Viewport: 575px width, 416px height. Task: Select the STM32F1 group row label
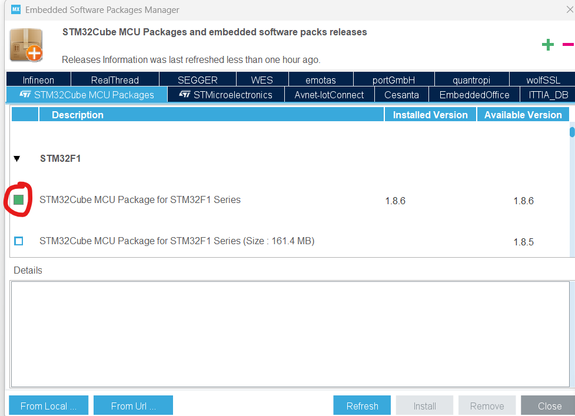[60, 158]
